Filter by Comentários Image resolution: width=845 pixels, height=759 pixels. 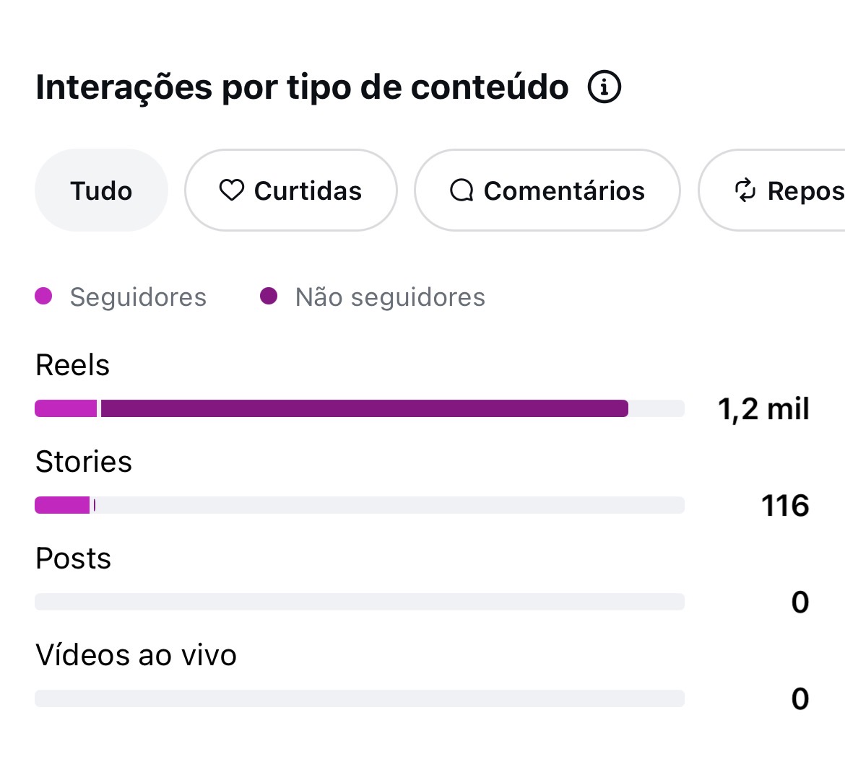pyautogui.click(x=547, y=190)
